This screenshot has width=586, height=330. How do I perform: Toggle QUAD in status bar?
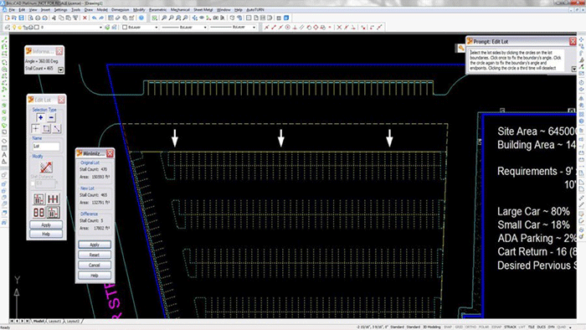click(x=562, y=327)
